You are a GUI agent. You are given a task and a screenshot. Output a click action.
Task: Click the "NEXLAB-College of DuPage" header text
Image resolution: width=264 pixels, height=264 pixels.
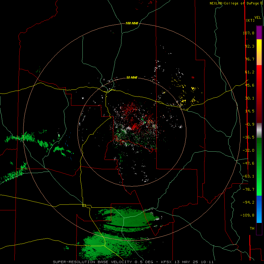pyautogui.click(x=234, y=3)
